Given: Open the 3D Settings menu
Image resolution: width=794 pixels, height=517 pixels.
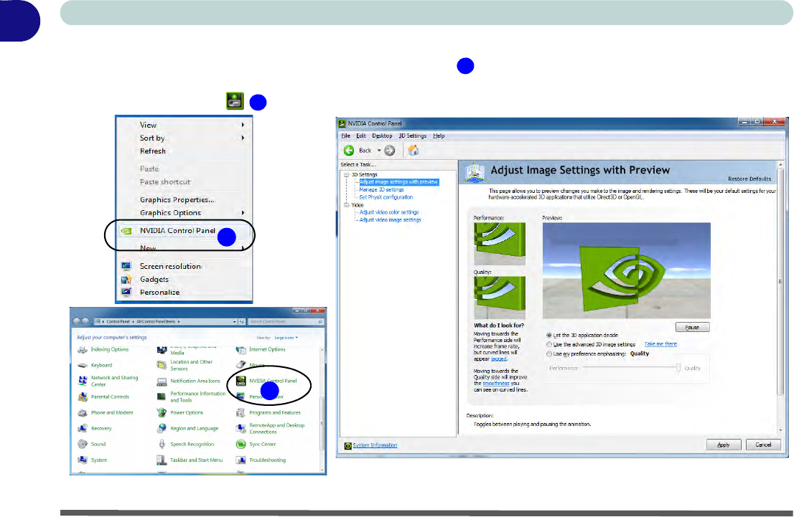Looking at the screenshot, I should coord(412,136).
